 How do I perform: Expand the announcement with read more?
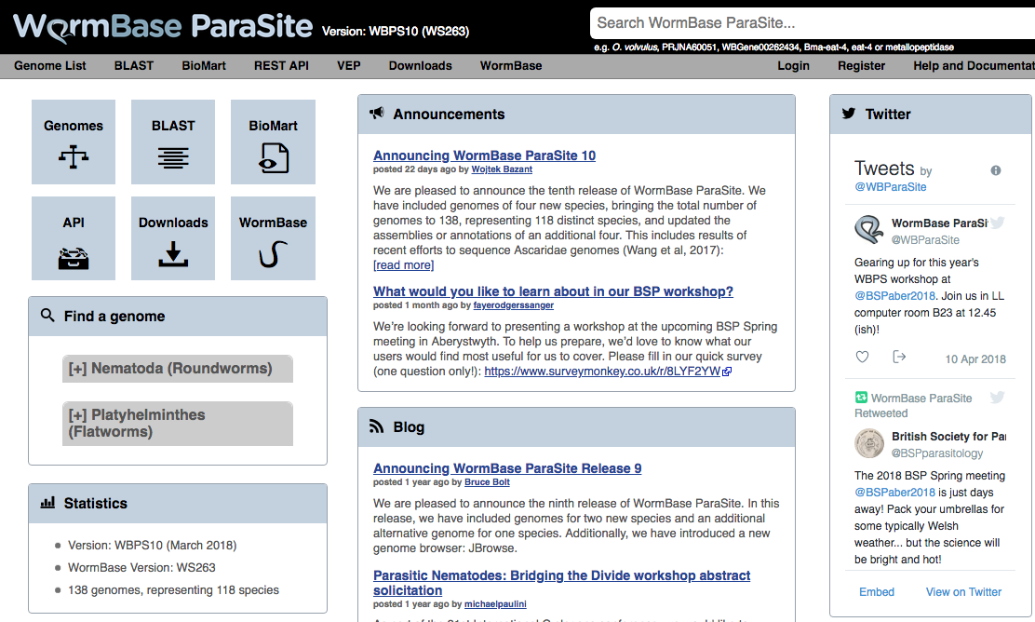click(x=403, y=265)
